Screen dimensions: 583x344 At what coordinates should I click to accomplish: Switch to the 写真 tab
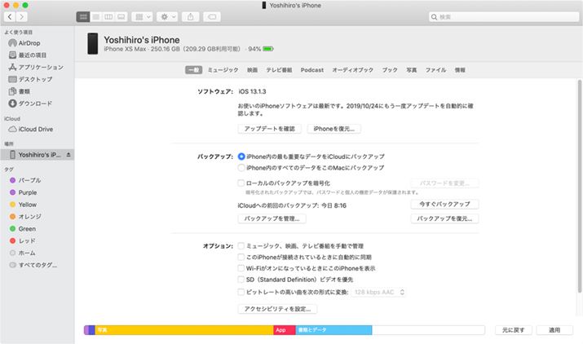pos(411,70)
